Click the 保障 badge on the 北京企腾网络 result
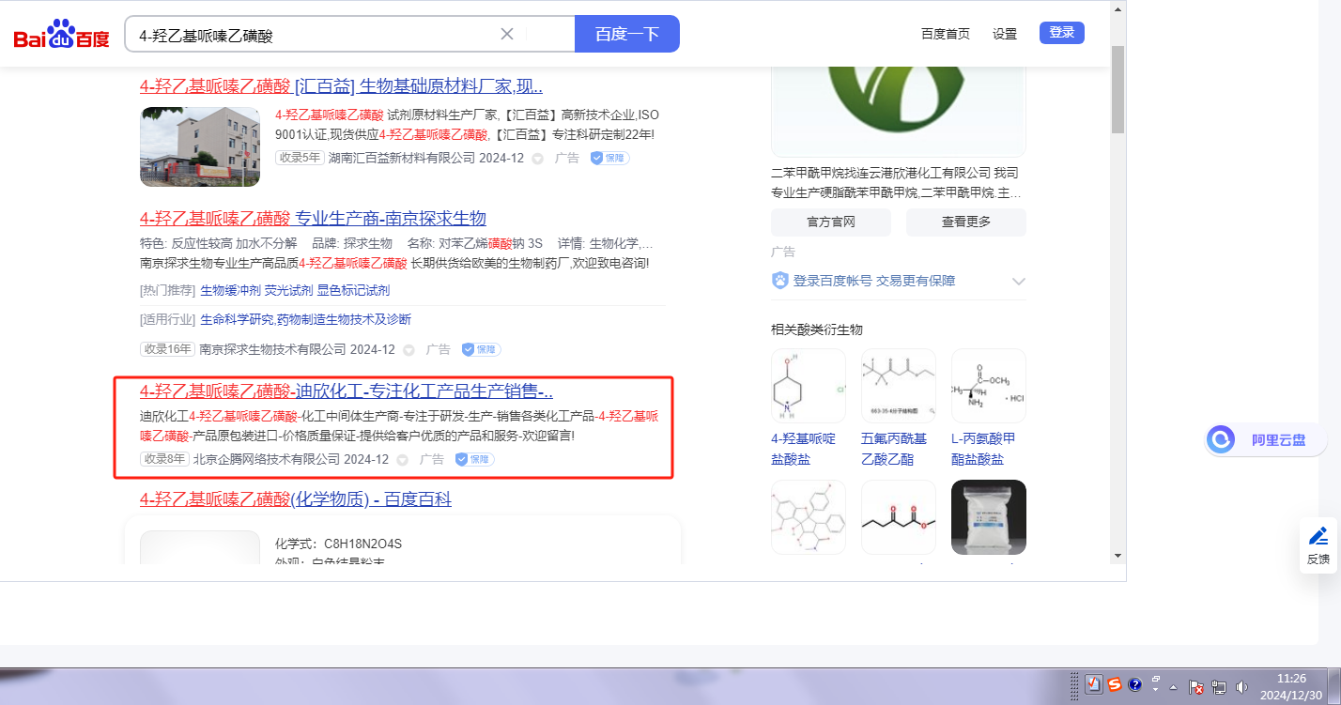Image resolution: width=1341 pixels, height=705 pixels. tap(474, 459)
